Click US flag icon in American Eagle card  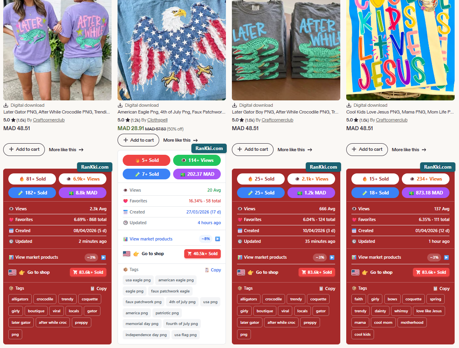(126, 254)
